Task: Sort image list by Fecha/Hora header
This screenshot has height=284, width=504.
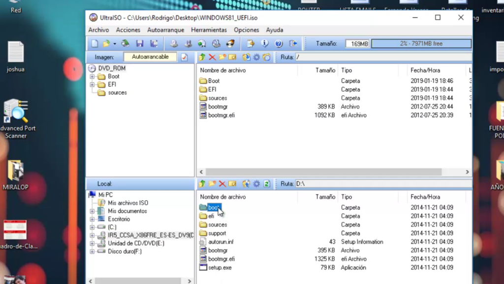Action: [425, 70]
